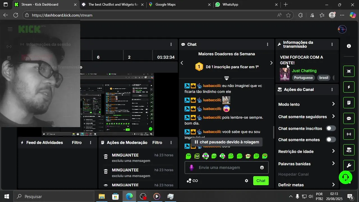Click the document notes sidebar icon
The height and width of the screenshot is (202, 359).
click(349, 103)
